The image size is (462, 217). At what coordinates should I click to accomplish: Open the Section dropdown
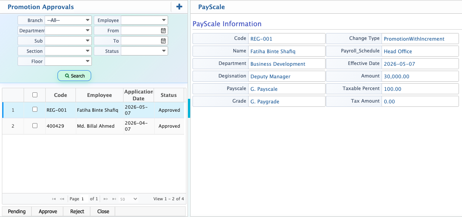[x=68, y=51]
